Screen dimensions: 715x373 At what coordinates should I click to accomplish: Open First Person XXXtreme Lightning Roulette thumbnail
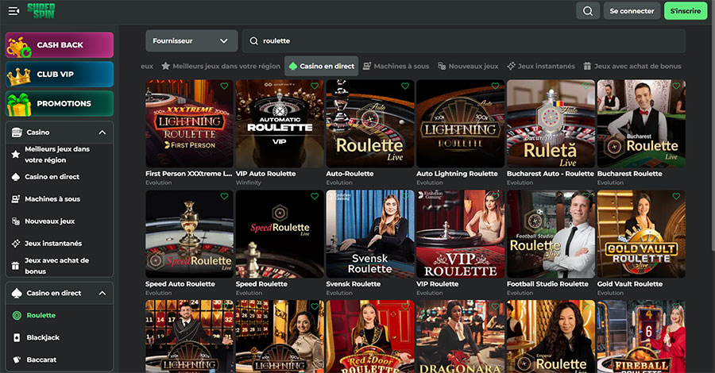click(x=189, y=124)
